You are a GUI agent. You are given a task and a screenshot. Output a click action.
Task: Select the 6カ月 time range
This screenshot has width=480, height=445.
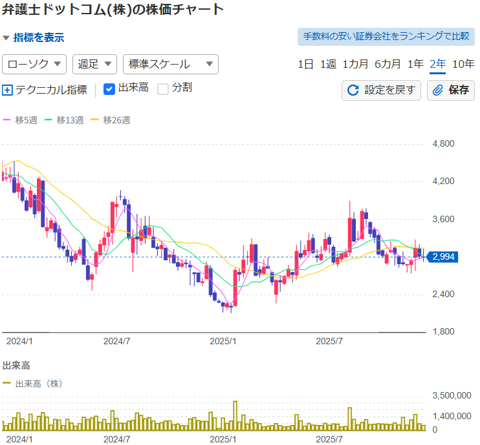click(387, 64)
